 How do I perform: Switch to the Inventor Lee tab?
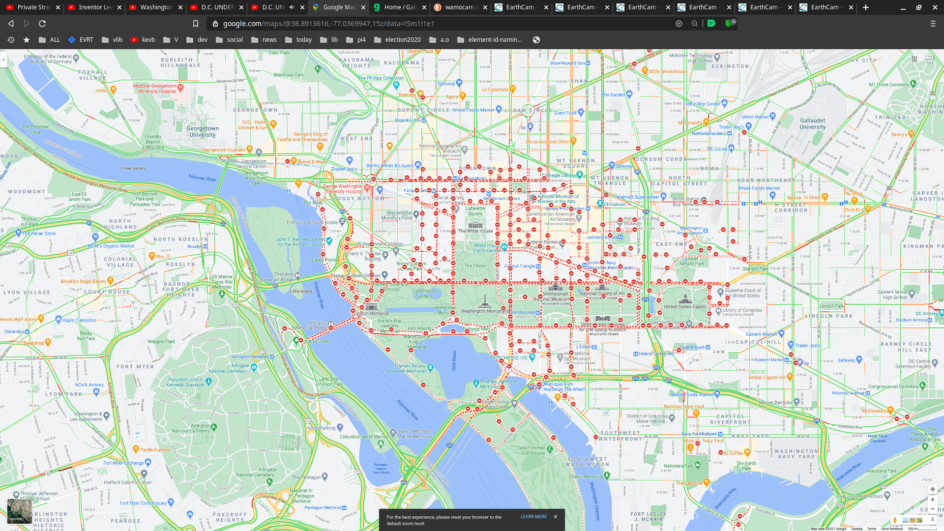93,7
